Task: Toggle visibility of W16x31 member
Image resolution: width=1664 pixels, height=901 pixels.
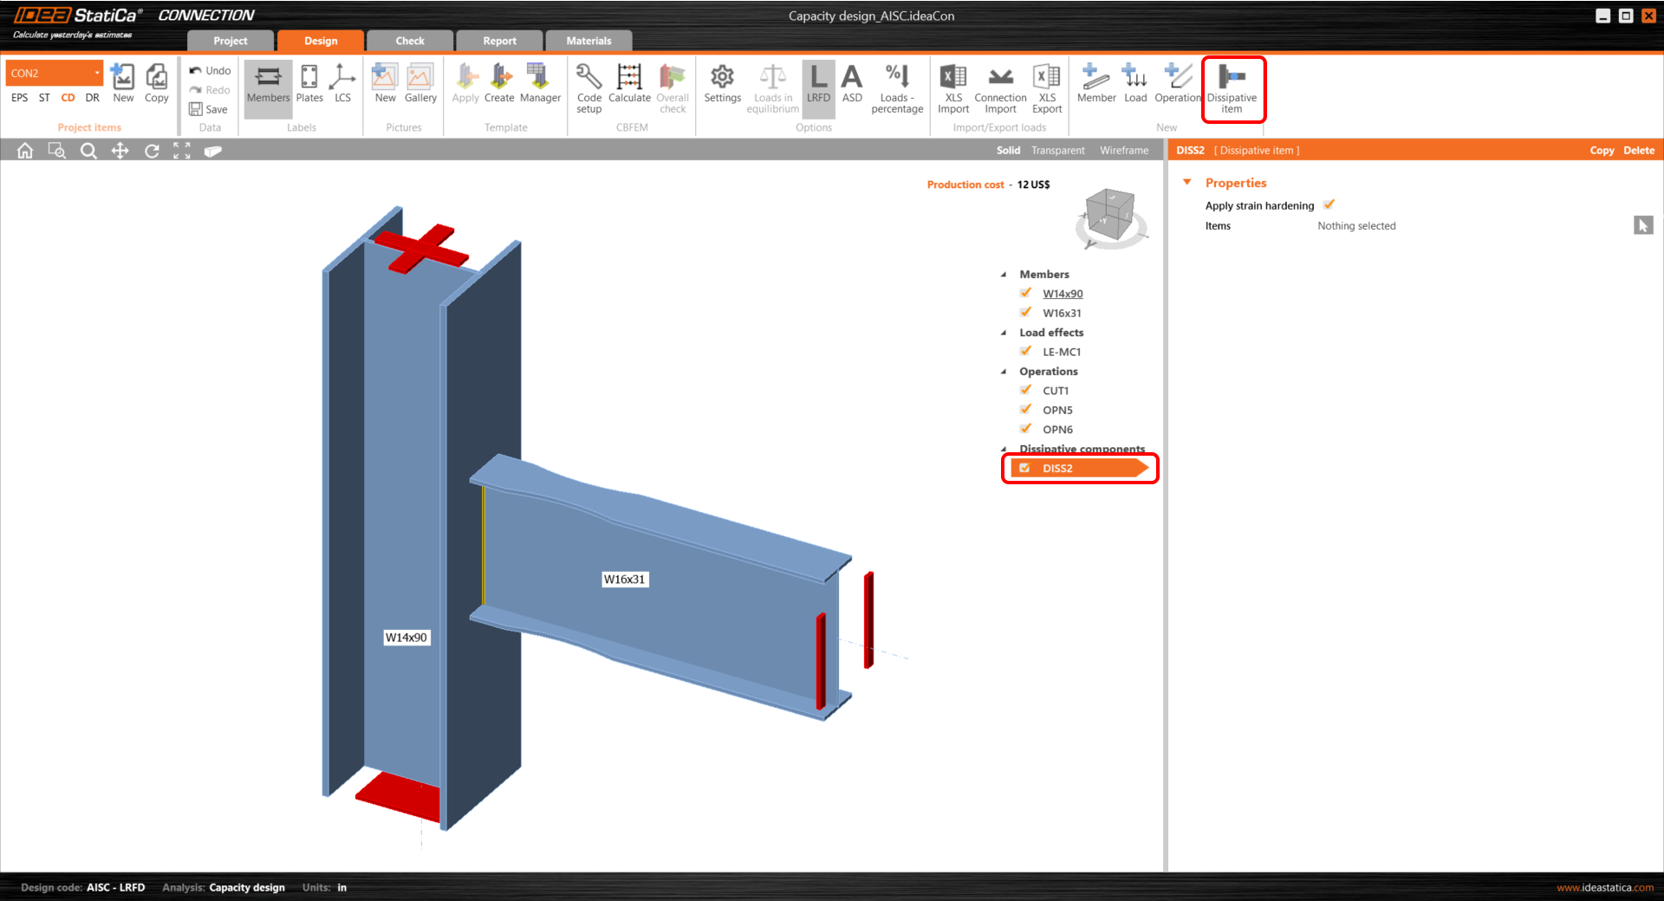Action: pyautogui.click(x=1026, y=313)
